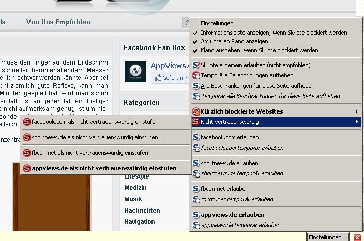
Task: Click the red icon beside 'Nicht vertrauenswürdig'
Action: pos(196,122)
